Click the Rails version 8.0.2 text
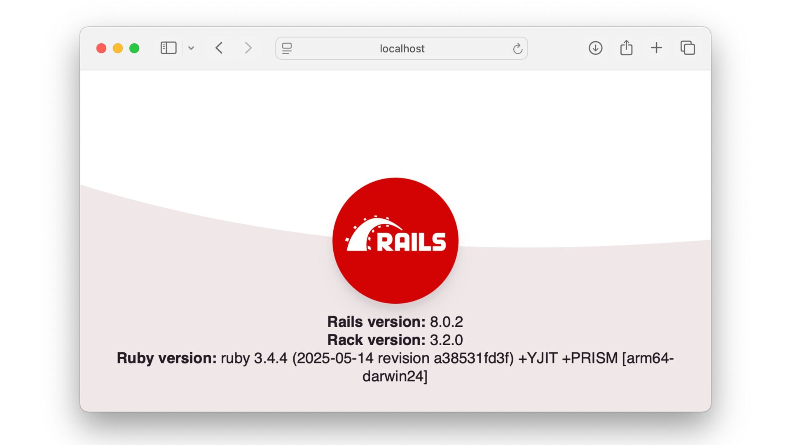 tap(395, 322)
